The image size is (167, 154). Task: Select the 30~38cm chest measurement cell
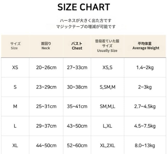coord(77,87)
